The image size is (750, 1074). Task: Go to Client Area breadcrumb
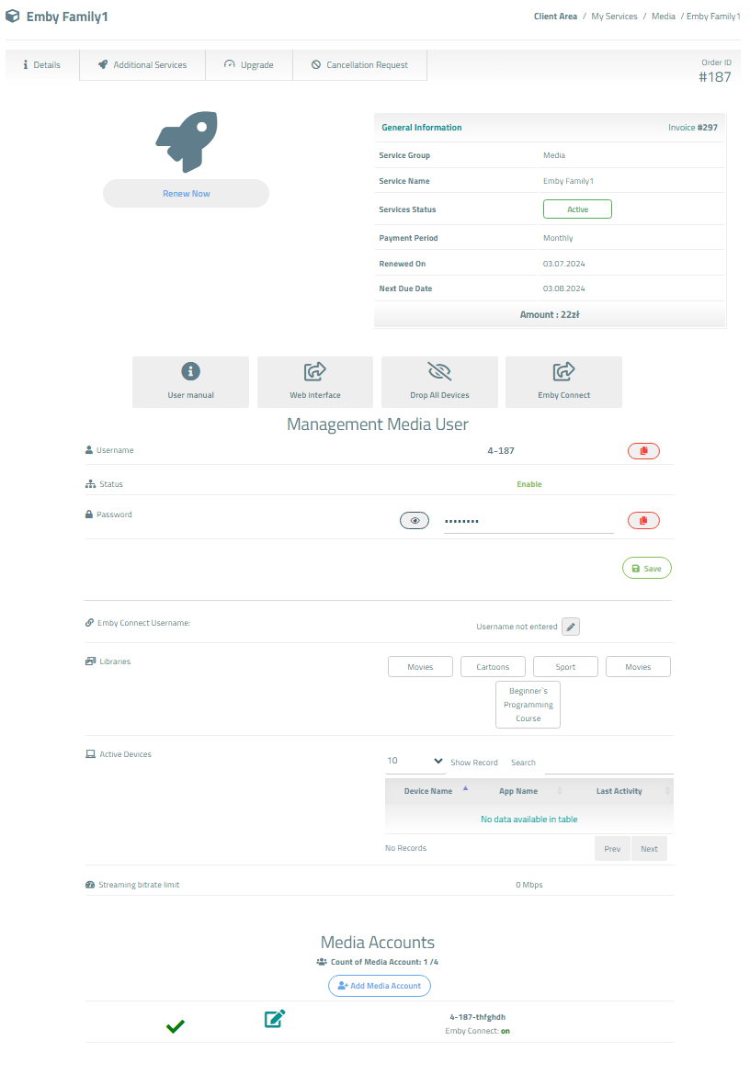click(x=555, y=17)
